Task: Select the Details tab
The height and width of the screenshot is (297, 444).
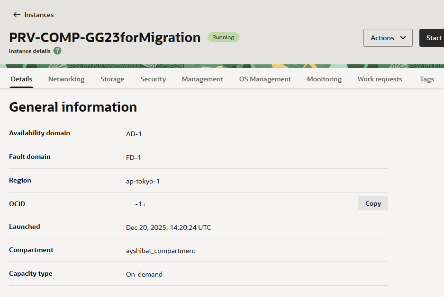Action: pyautogui.click(x=21, y=79)
